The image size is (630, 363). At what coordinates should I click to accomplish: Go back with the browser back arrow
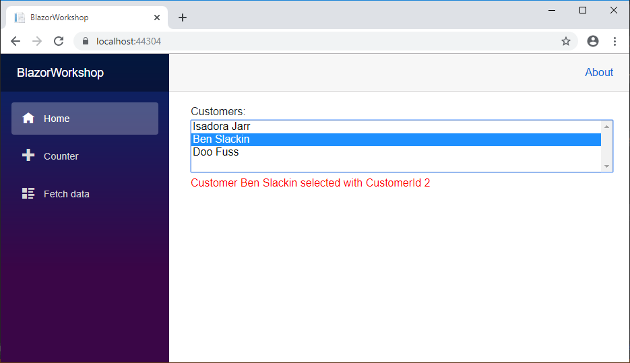point(15,41)
